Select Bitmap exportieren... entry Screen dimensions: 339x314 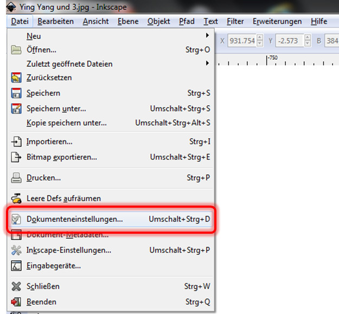(x=111, y=157)
